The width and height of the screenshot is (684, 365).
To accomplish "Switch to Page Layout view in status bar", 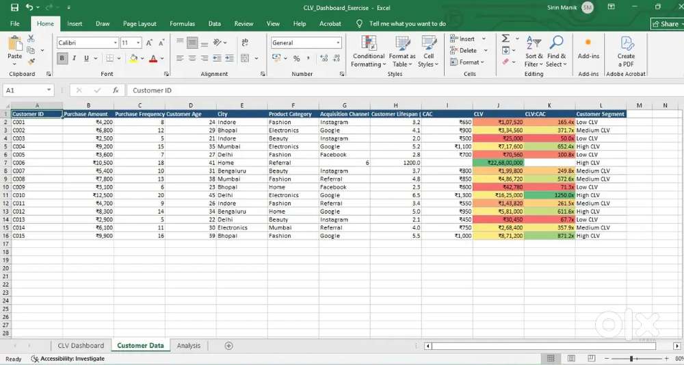I will point(571,358).
